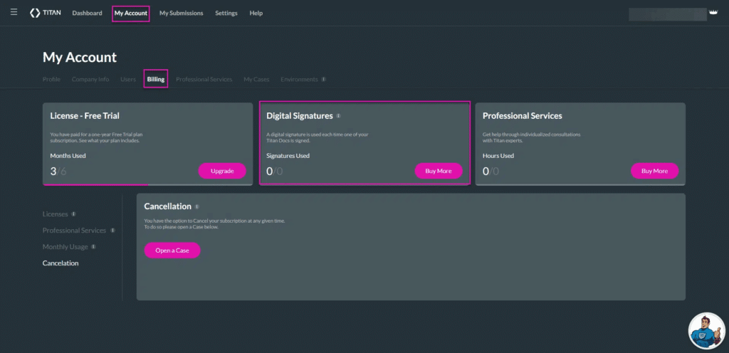Click Buy More for Digital Signatures
Screen dimensions: 729x353
click(439, 171)
